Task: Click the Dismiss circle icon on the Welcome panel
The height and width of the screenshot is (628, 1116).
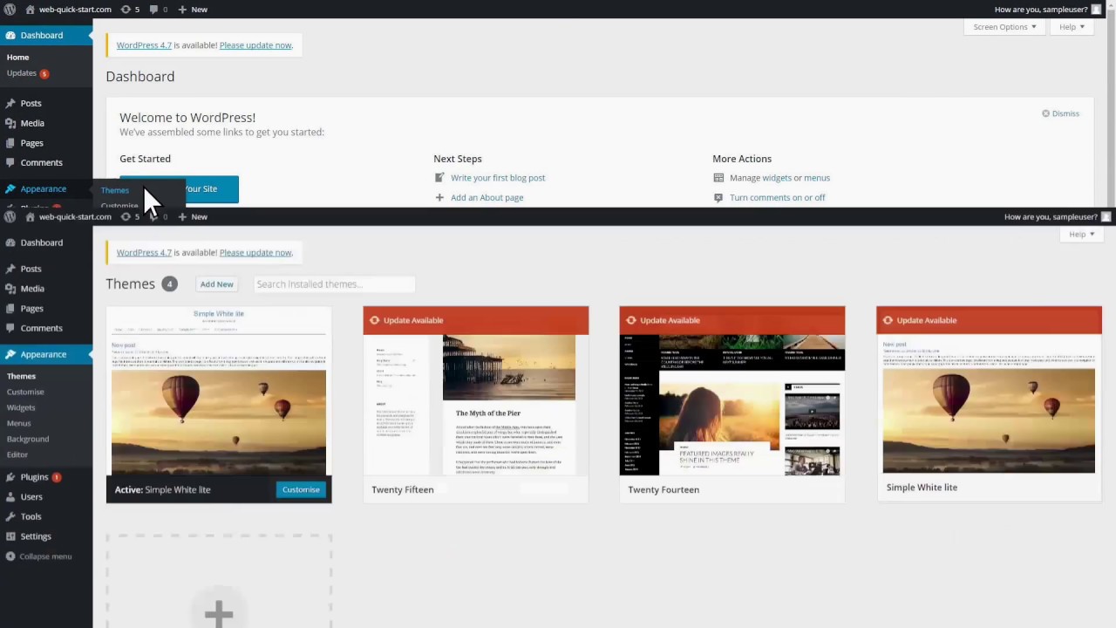Action: tap(1045, 113)
